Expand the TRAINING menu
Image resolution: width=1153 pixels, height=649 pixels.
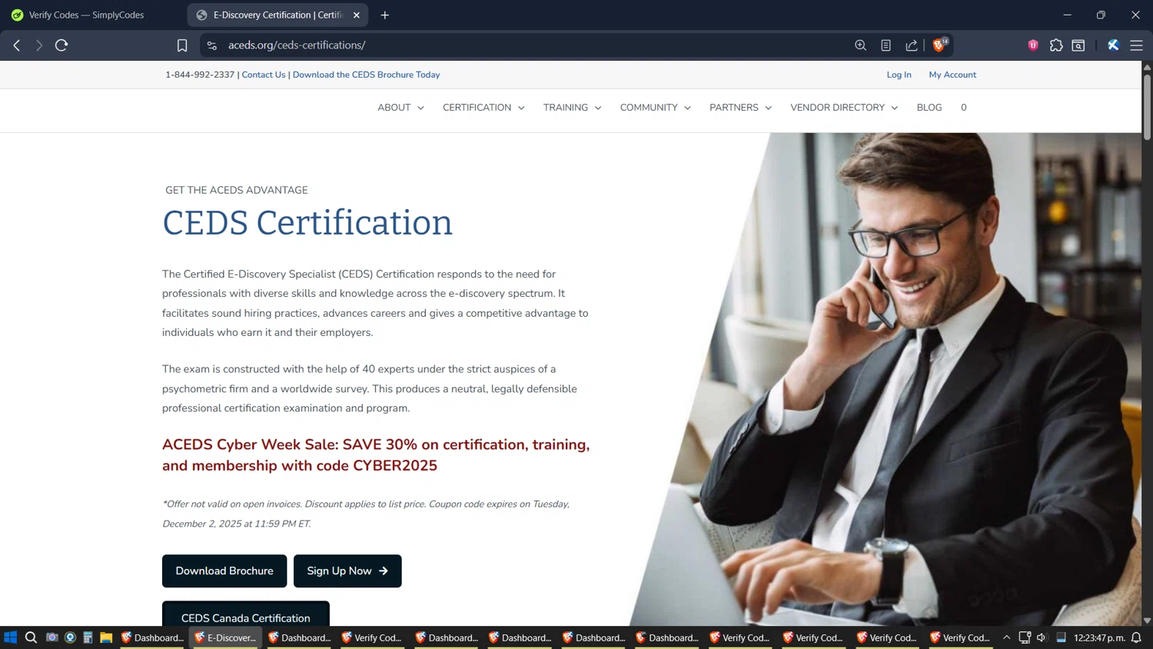pyautogui.click(x=572, y=108)
